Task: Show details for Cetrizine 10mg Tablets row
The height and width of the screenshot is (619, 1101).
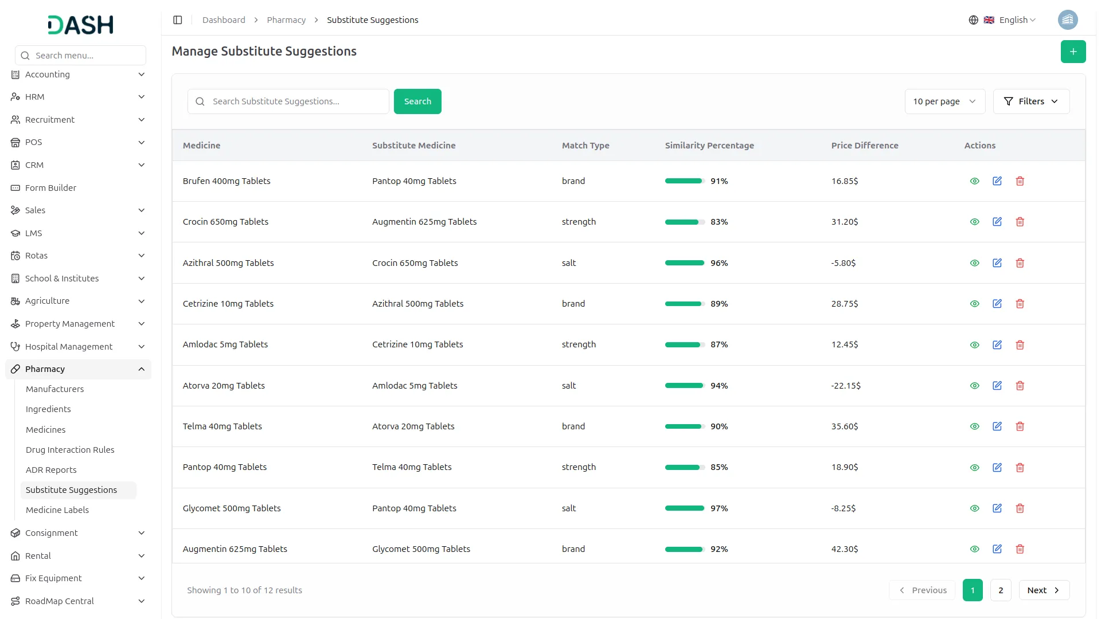Action: tap(974, 304)
